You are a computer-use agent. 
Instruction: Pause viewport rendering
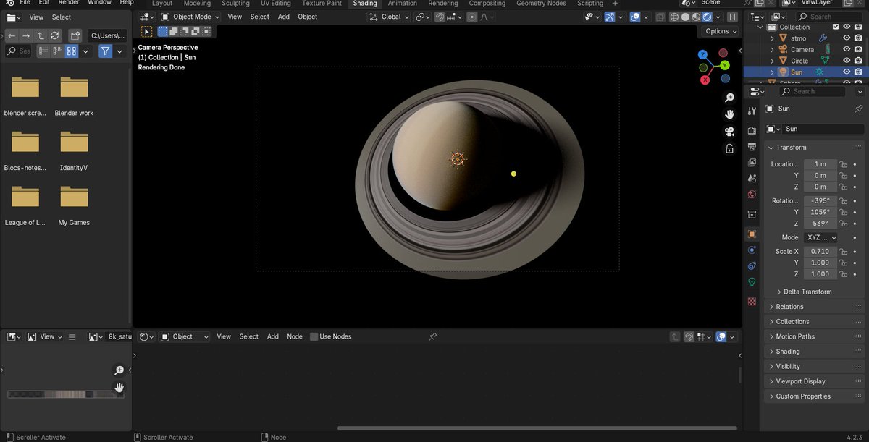(x=732, y=17)
